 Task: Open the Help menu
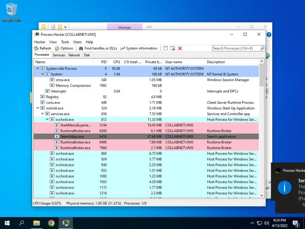click(89, 42)
